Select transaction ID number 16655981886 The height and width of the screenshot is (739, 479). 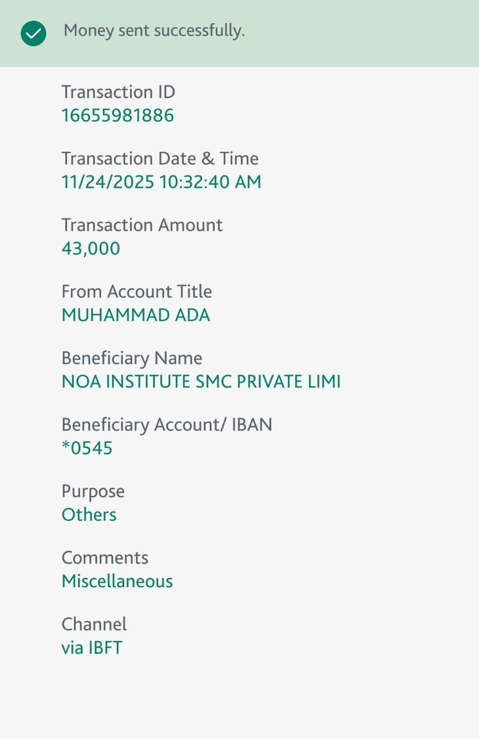(117, 115)
